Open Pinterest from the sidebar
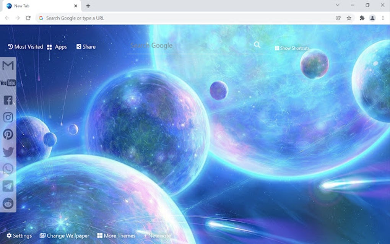 click(8, 134)
